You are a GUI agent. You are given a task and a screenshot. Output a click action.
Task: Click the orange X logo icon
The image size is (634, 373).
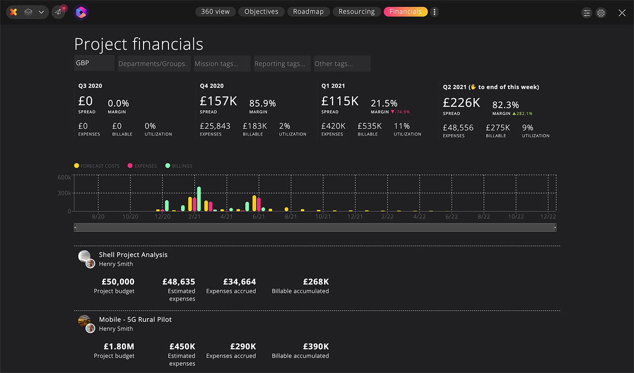pos(14,12)
